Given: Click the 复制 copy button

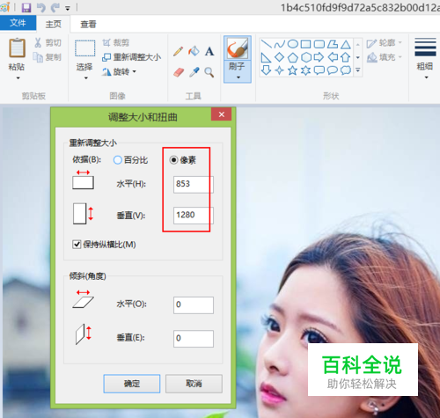Looking at the screenshot, I should pyautogui.click(x=47, y=57).
